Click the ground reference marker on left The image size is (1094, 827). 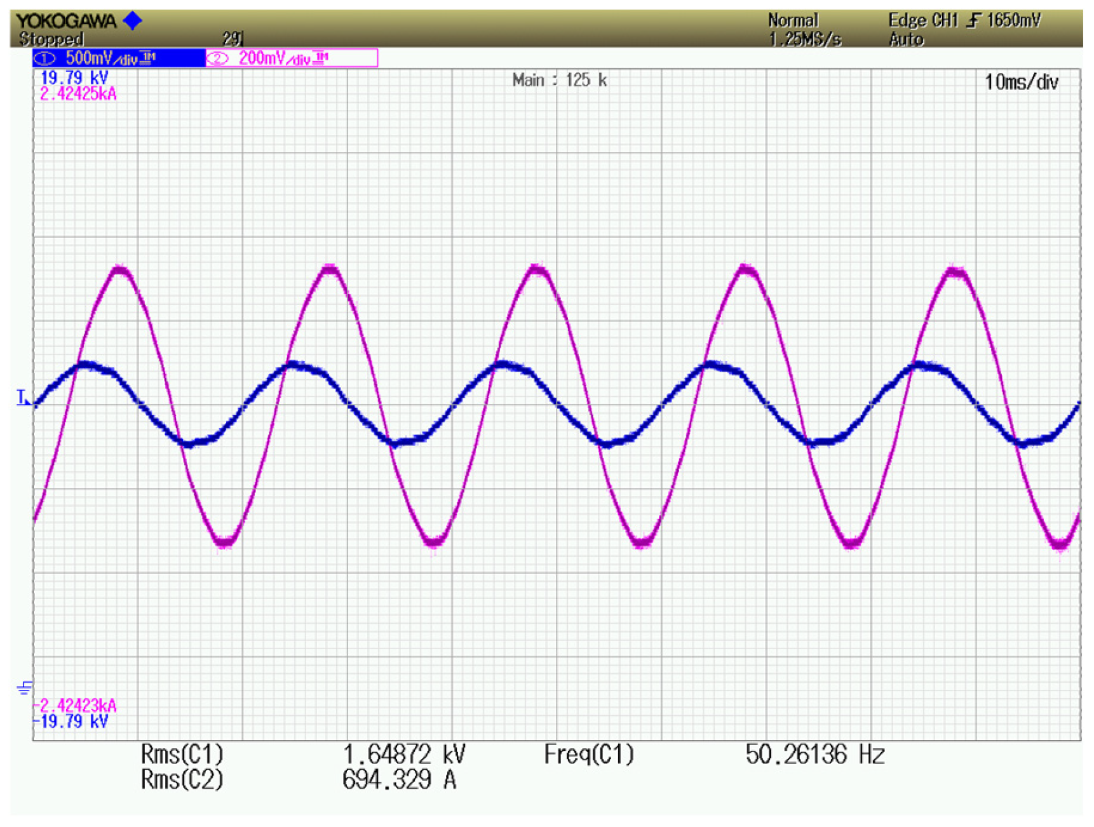25,688
